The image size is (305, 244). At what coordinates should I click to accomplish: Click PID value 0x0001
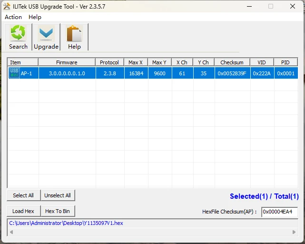pos(286,73)
